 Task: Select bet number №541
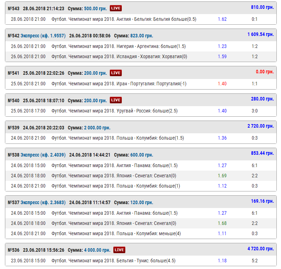click(13, 73)
